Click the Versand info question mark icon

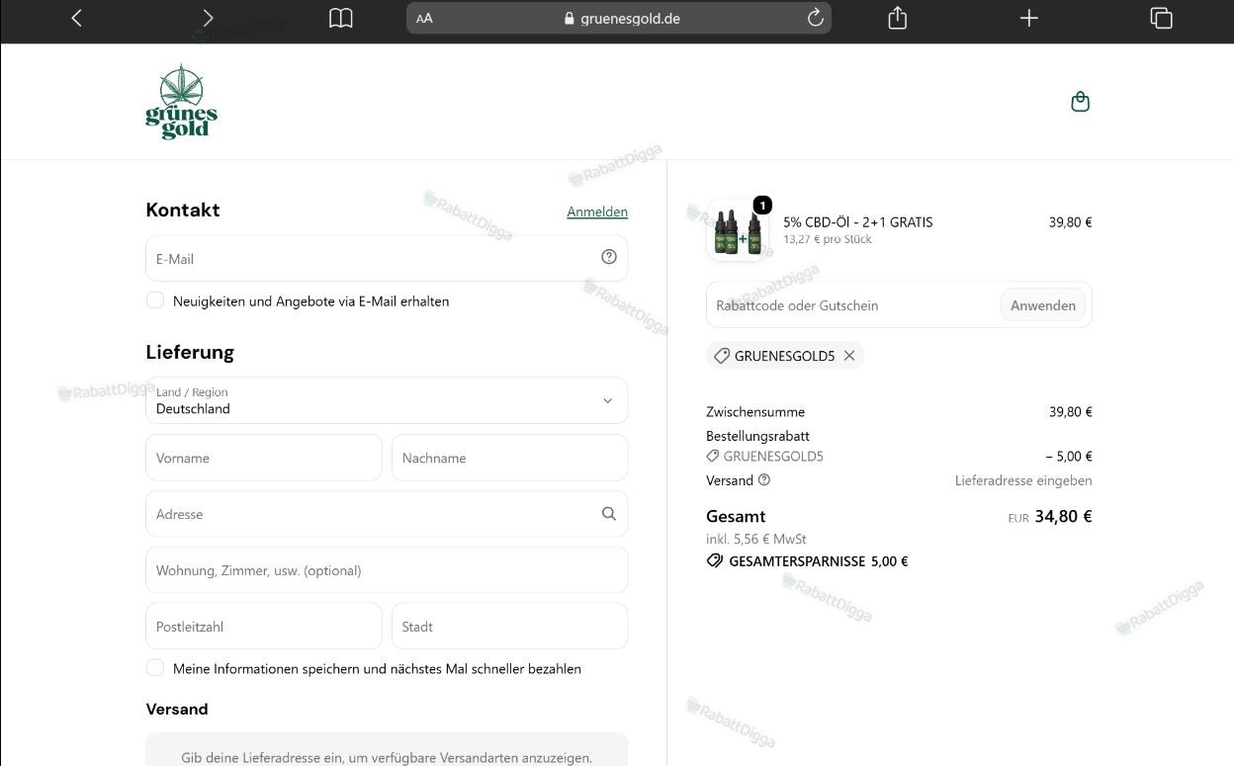coord(764,480)
